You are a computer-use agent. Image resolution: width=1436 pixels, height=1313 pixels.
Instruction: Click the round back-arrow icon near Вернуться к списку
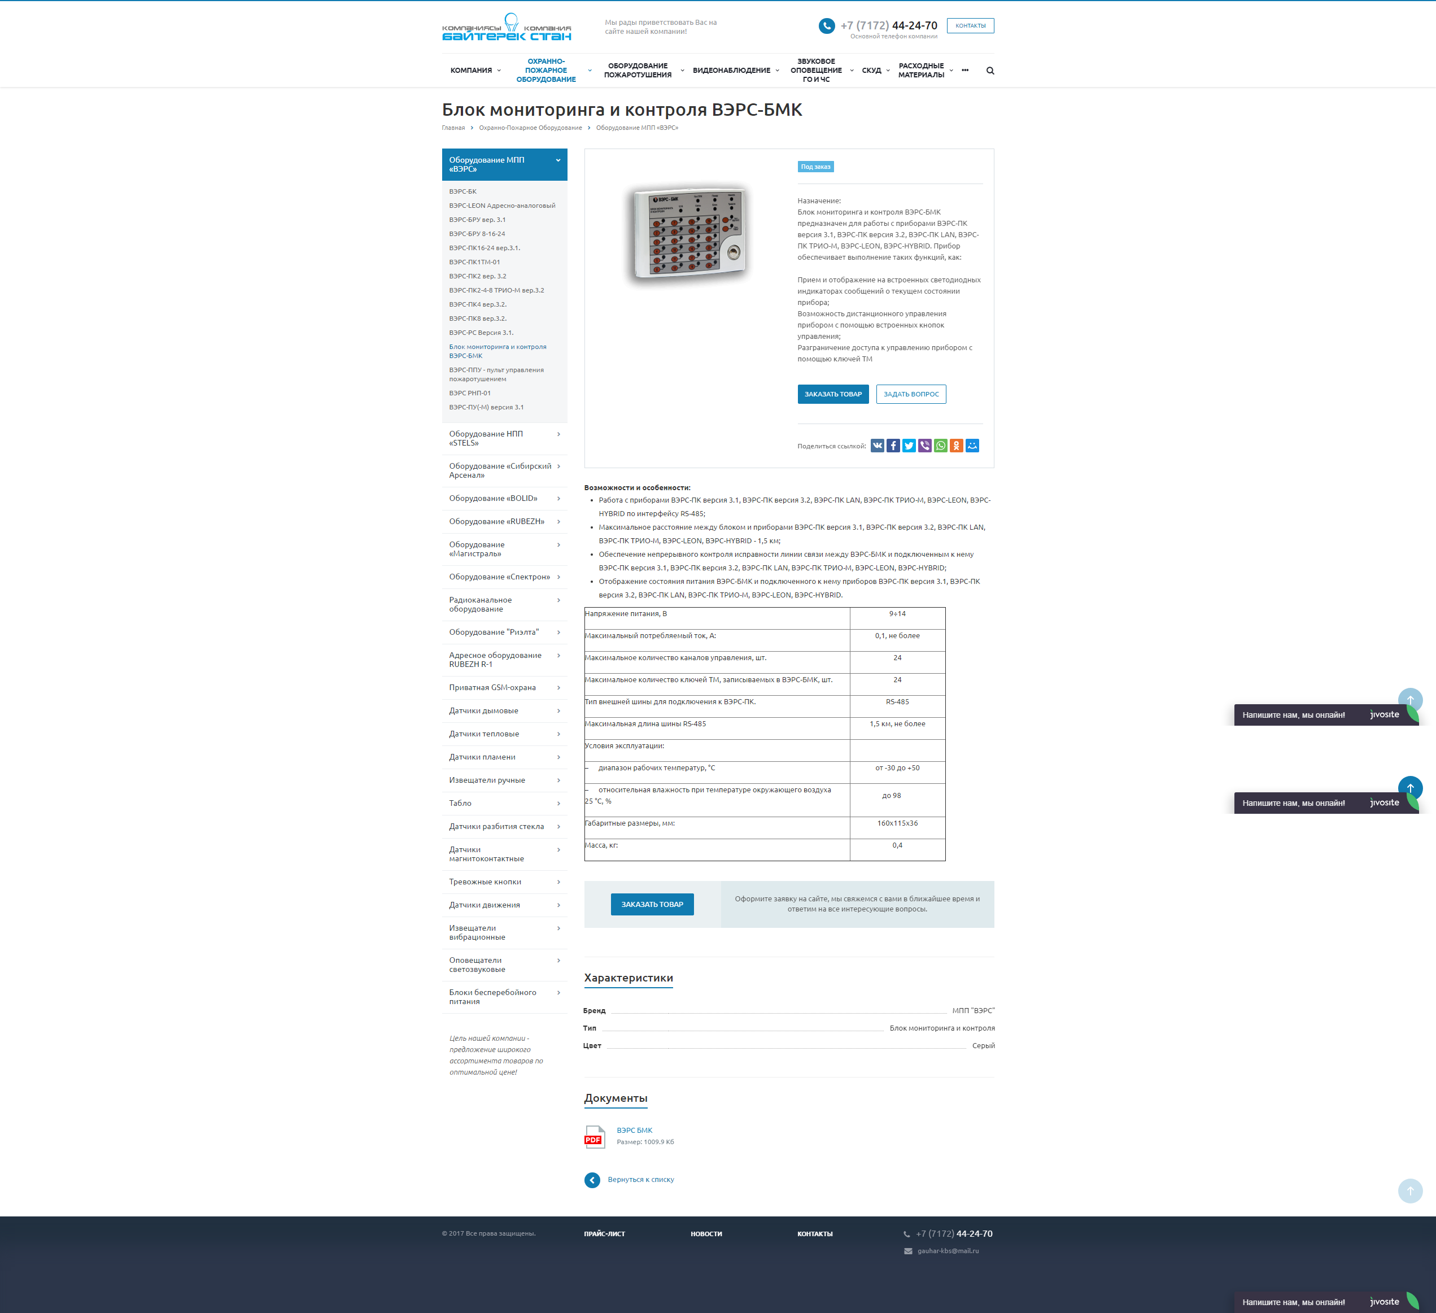pos(592,1180)
